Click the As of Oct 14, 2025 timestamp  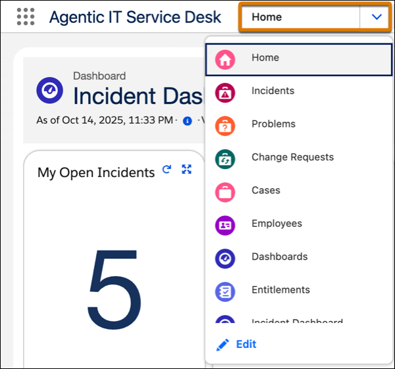click(105, 120)
